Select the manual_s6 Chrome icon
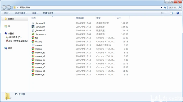This screenshot has width=183, height=102. click(x=33, y=71)
